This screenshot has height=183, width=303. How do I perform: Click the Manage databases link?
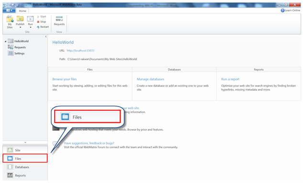pos(150,79)
